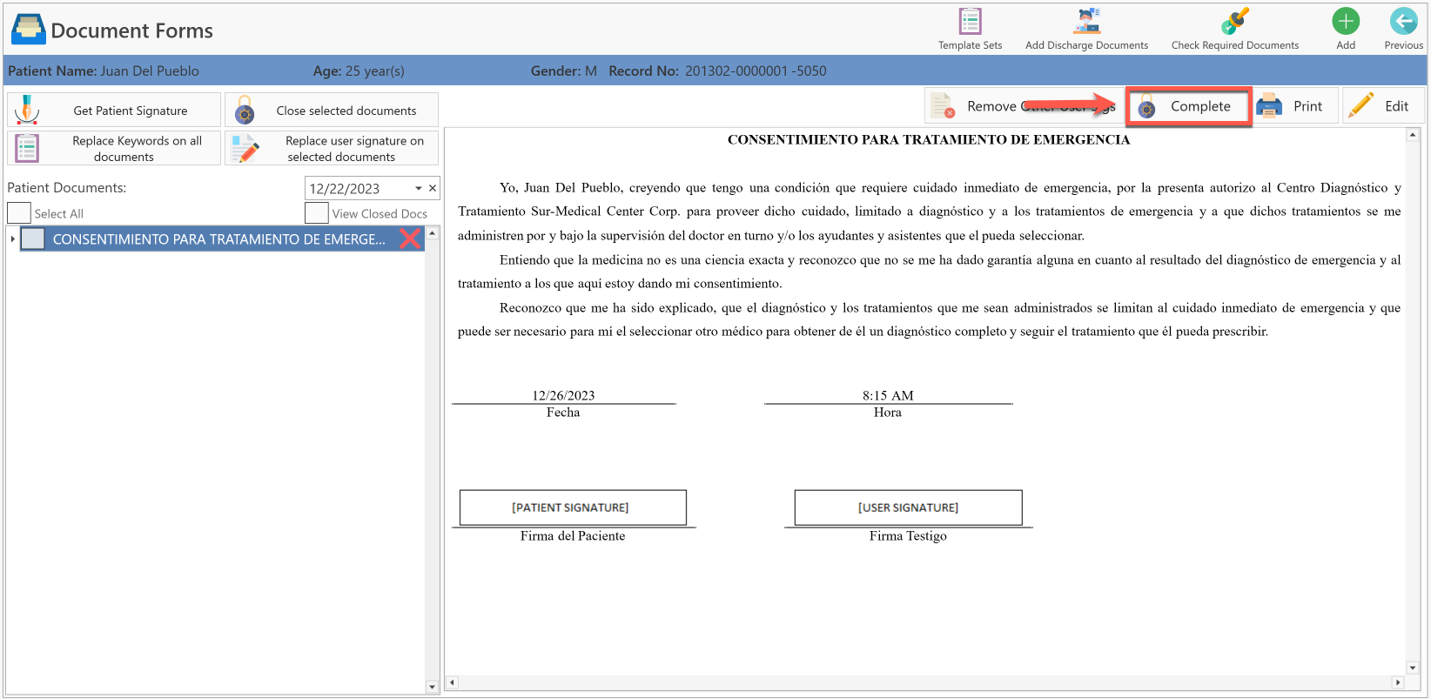Click the Firma Testigo label
The image size is (1431, 699).
click(908, 535)
